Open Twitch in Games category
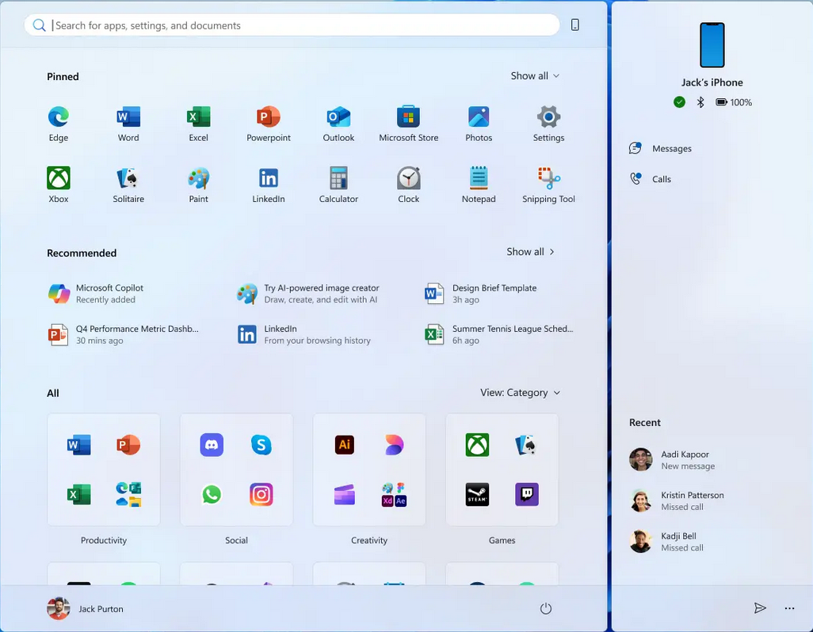 coord(527,495)
